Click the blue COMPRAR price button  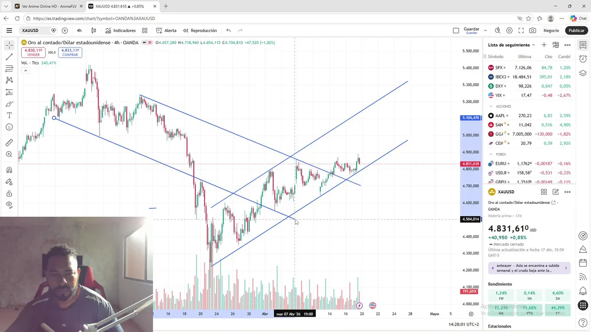click(x=70, y=53)
